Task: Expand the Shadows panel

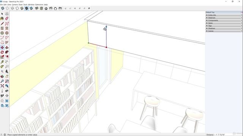Action: click(224, 28)
